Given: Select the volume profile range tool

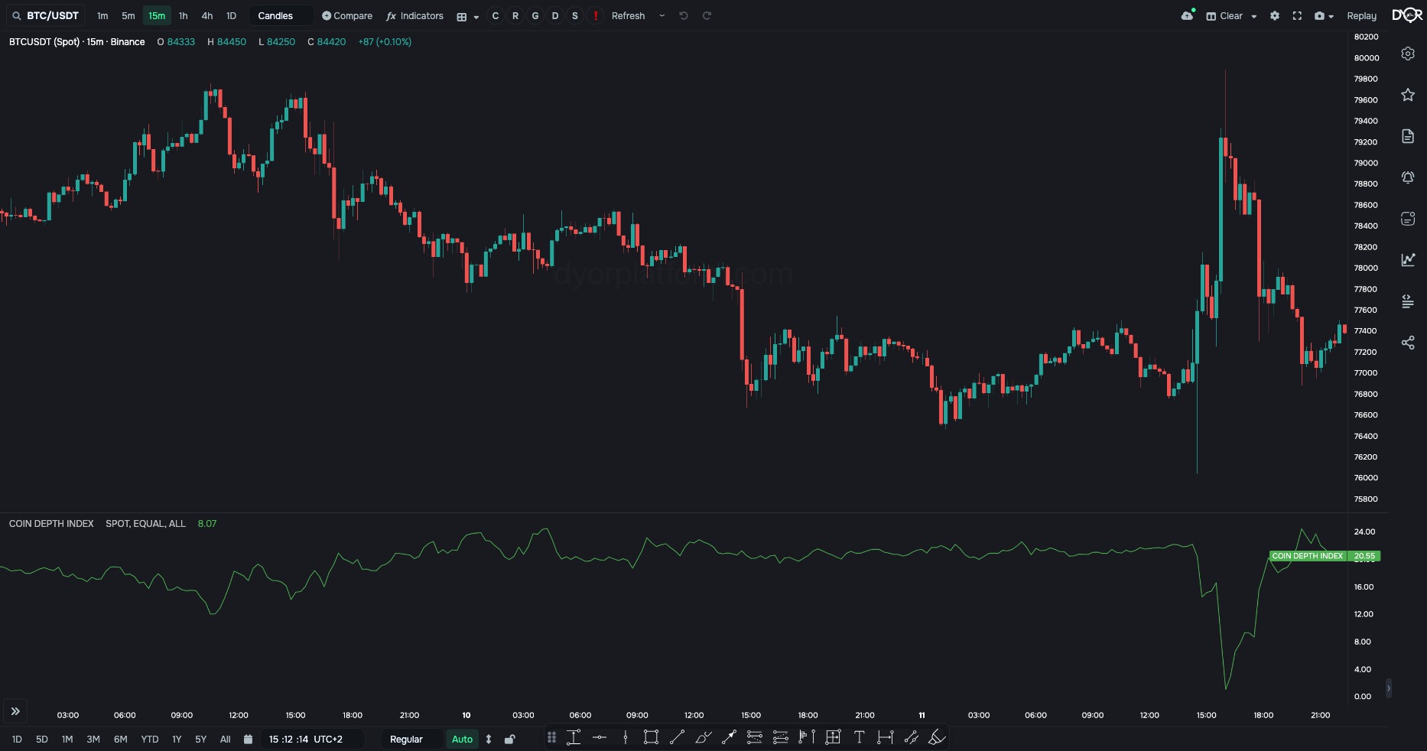Looking at the screenshot, I should [x=806, y=737].
